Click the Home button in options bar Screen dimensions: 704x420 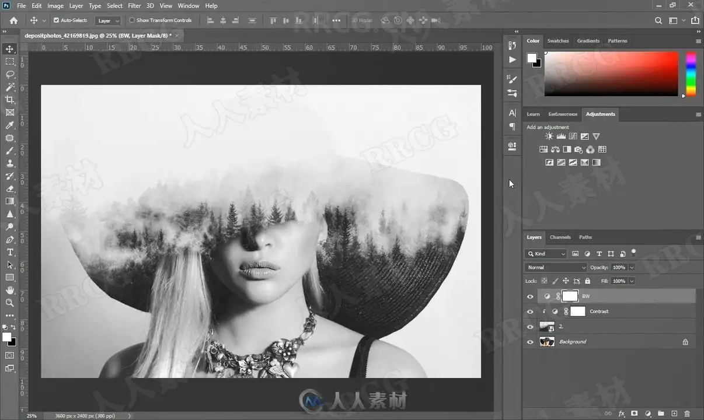tap(13, 20)
